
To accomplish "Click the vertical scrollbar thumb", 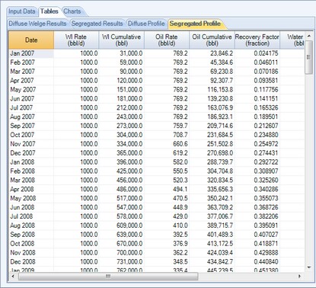I will (309, 57).
